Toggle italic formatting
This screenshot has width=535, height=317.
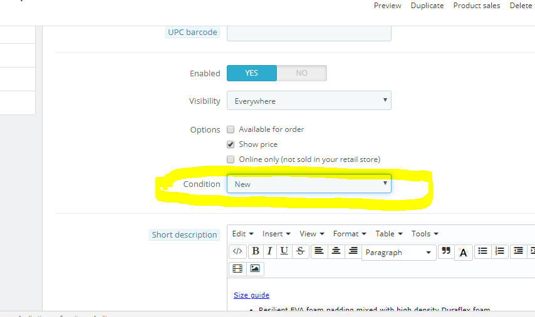click(x=269, y=251)
